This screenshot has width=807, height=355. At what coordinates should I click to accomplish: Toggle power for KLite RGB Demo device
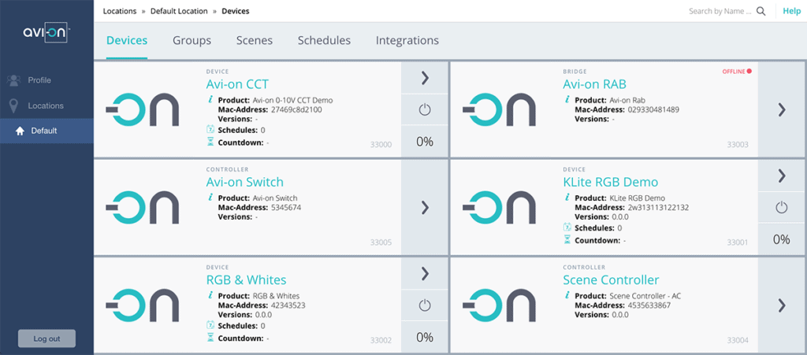781,207
